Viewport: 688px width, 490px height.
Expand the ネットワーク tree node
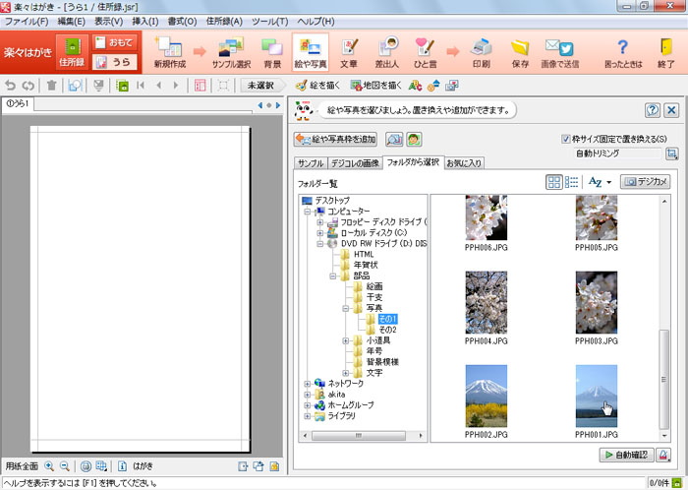pos(308,383)
